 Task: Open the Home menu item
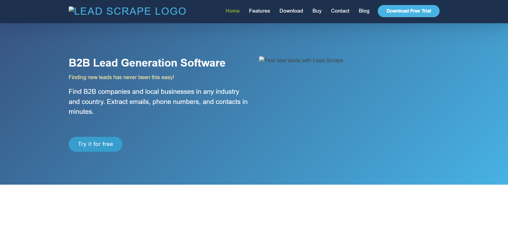[233, 11]
